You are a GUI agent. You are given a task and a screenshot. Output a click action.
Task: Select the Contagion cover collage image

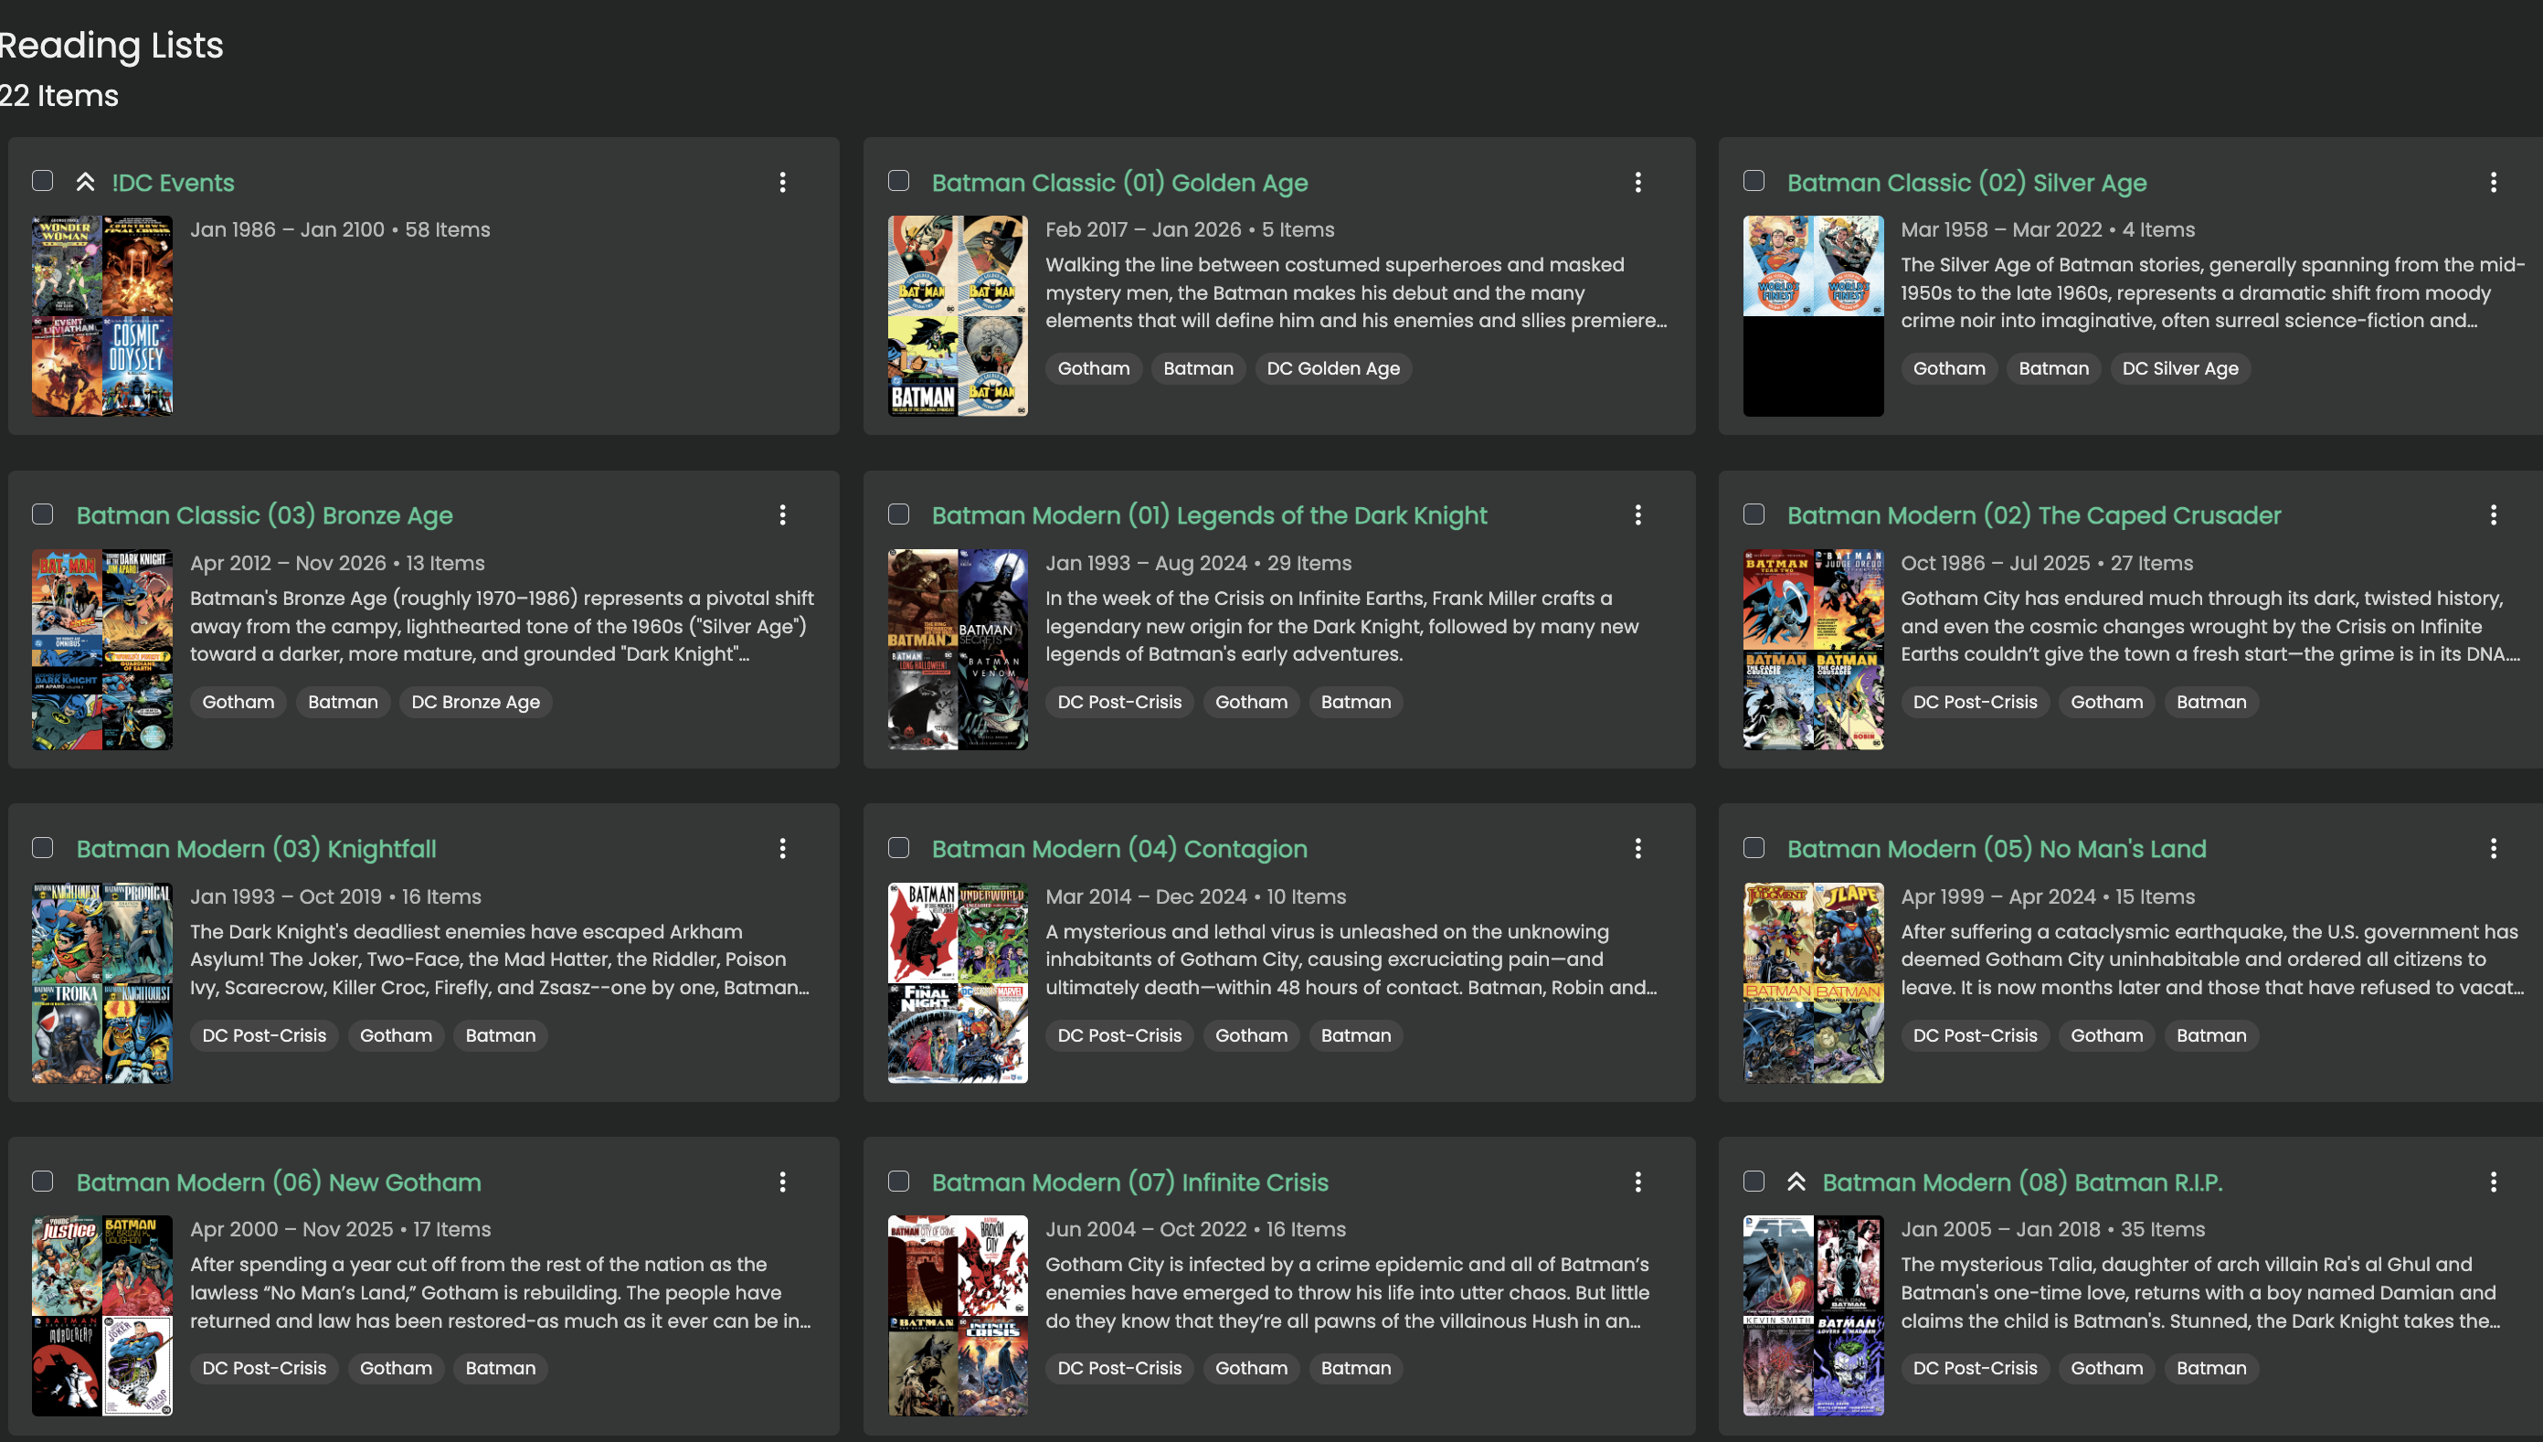click(x=958, y=982)
